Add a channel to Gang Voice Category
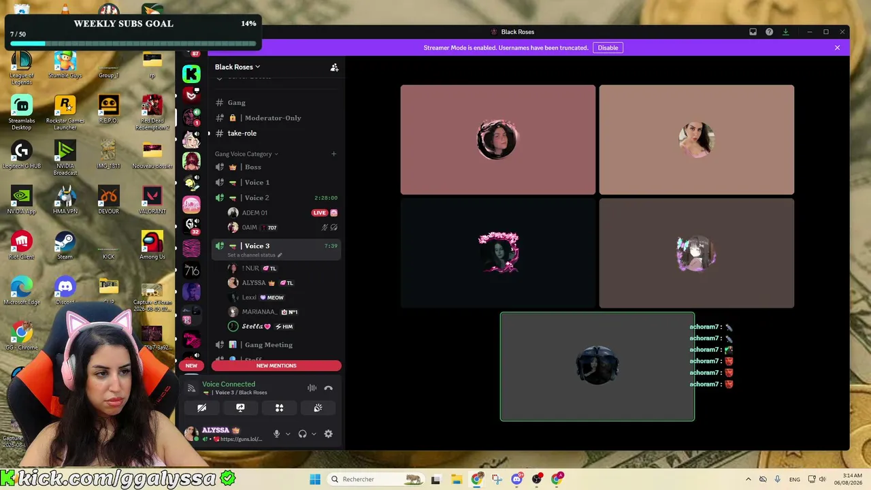This screenshot has height=490, width=871. click(333, 154)
